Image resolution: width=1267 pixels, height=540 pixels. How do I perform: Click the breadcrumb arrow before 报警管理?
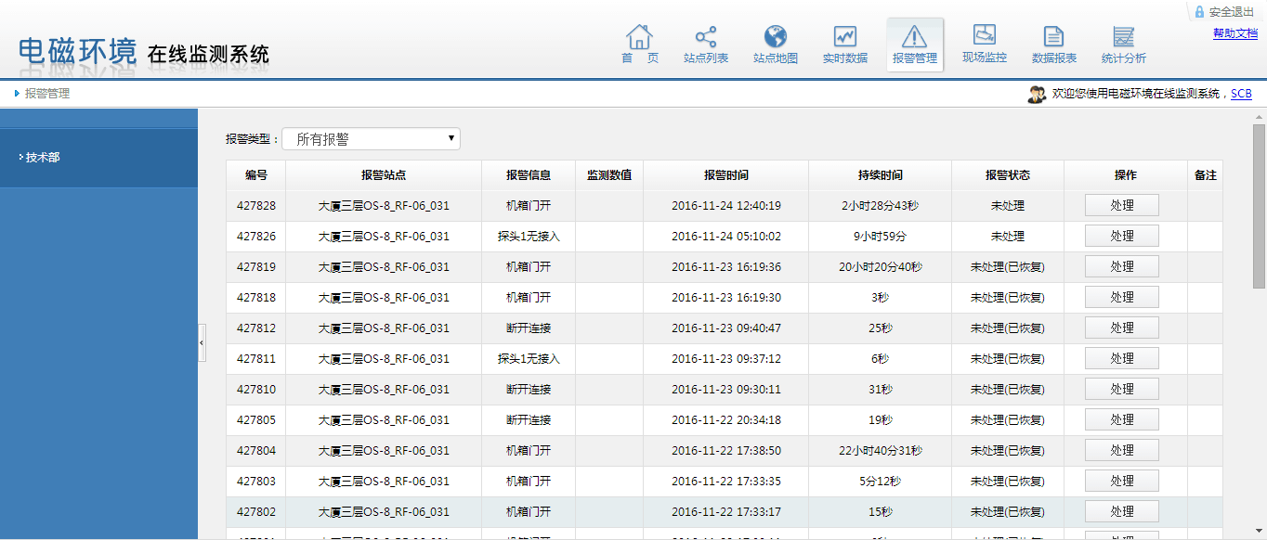tap(17, 94)
